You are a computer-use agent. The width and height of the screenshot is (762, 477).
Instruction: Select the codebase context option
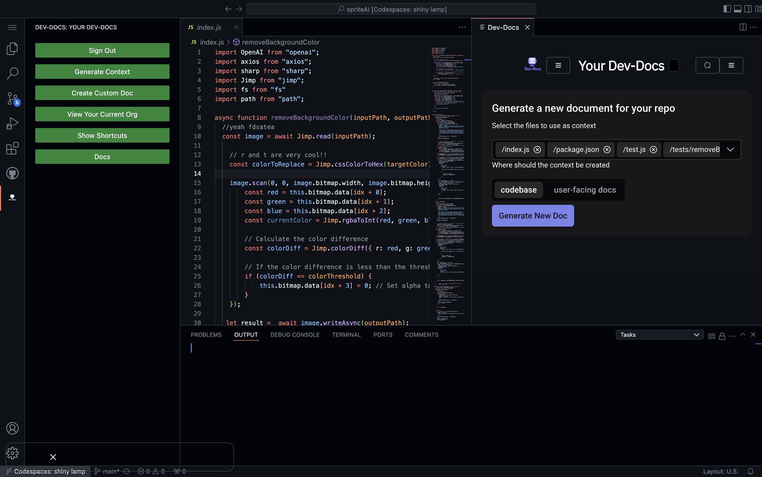(519, 190)
